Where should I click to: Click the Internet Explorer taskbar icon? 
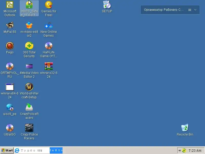17,150
